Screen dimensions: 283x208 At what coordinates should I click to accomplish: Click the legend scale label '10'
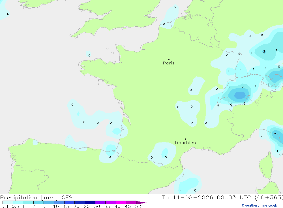pos(56,206)
